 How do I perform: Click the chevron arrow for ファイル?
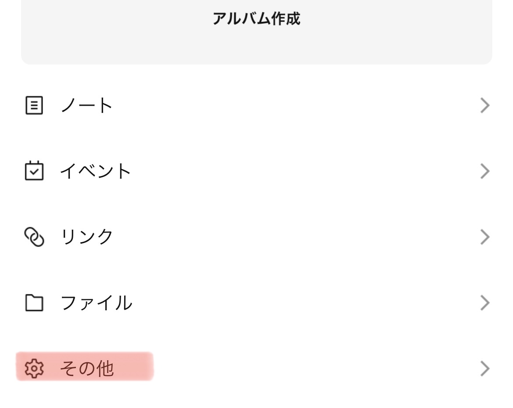(x=484, y=303)
